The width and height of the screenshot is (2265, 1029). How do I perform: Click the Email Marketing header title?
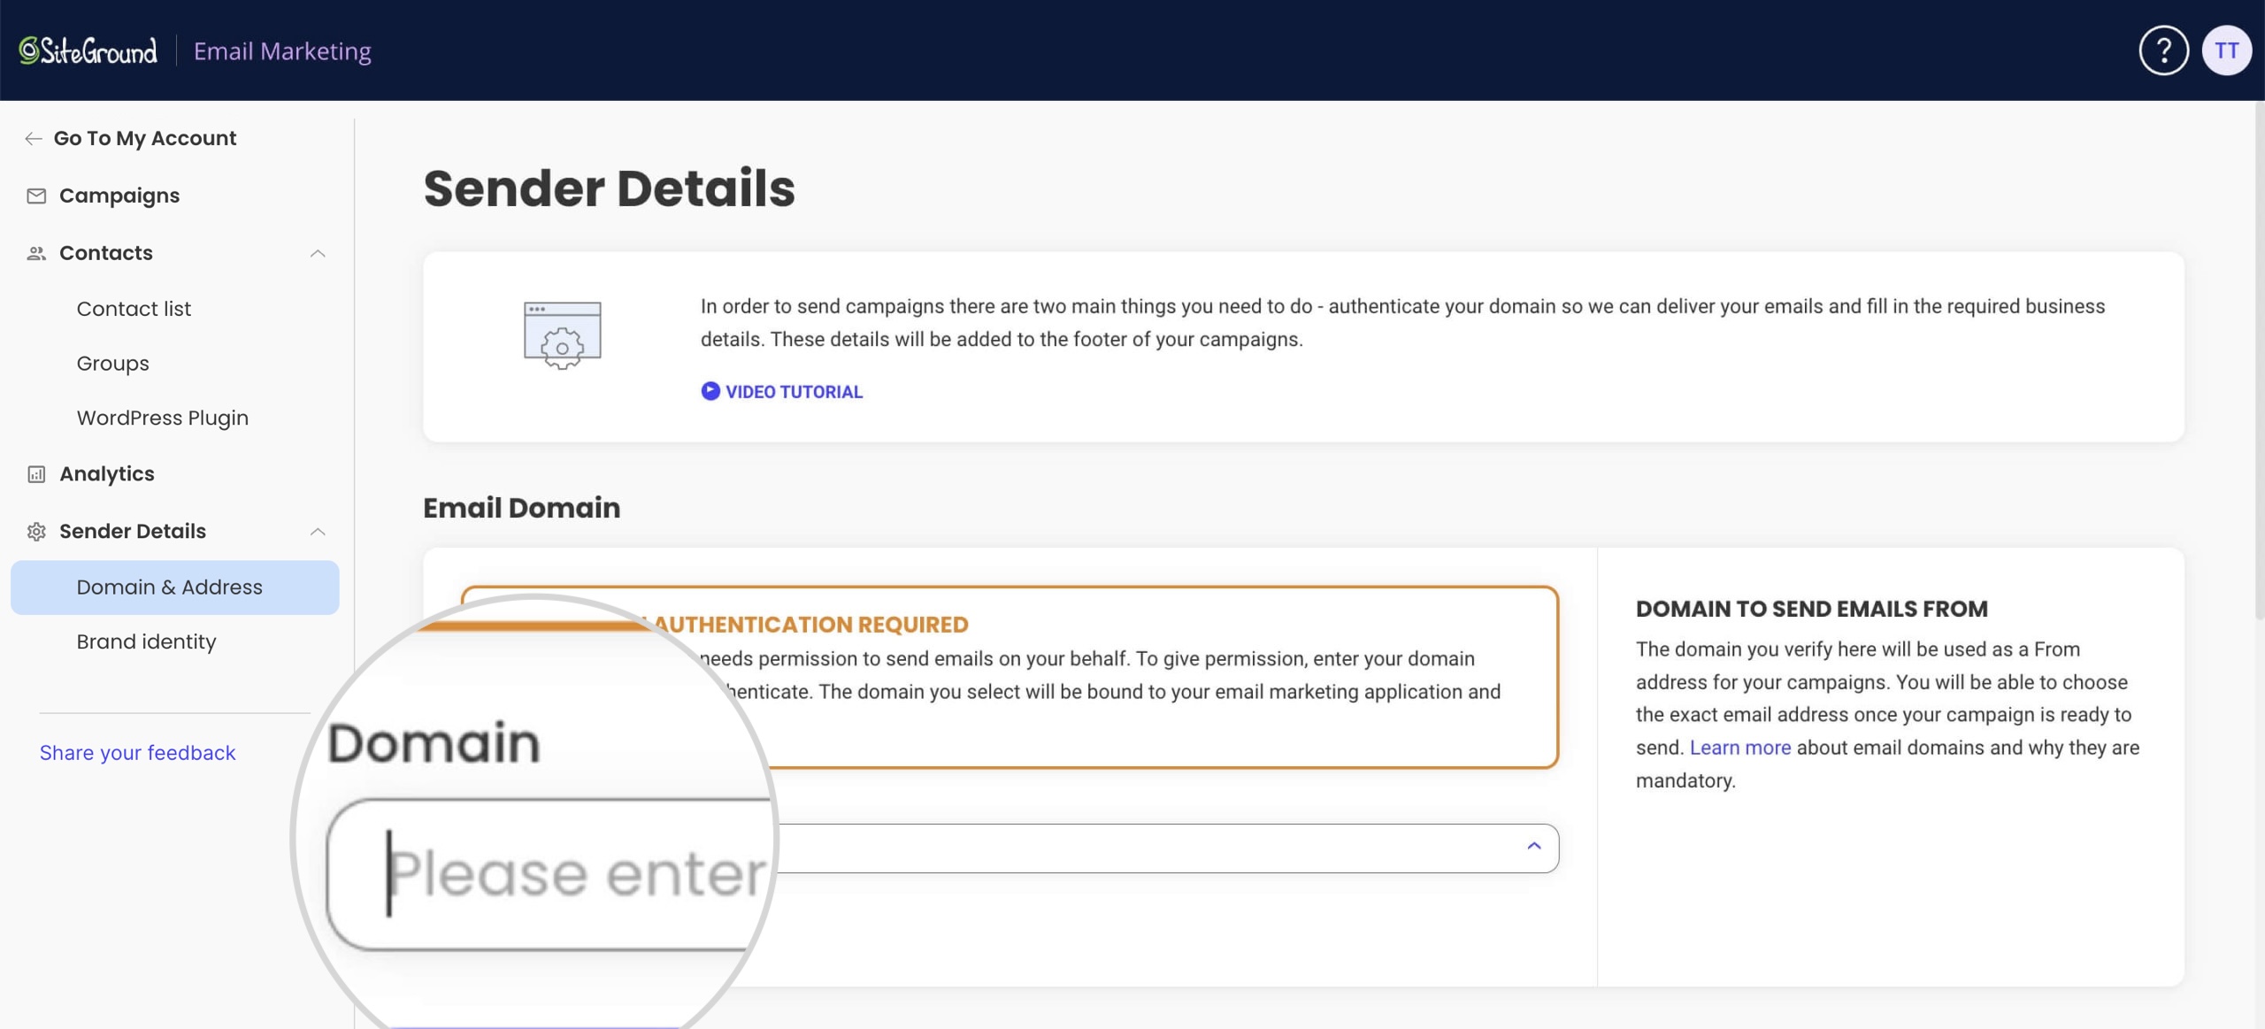(282, 51)
